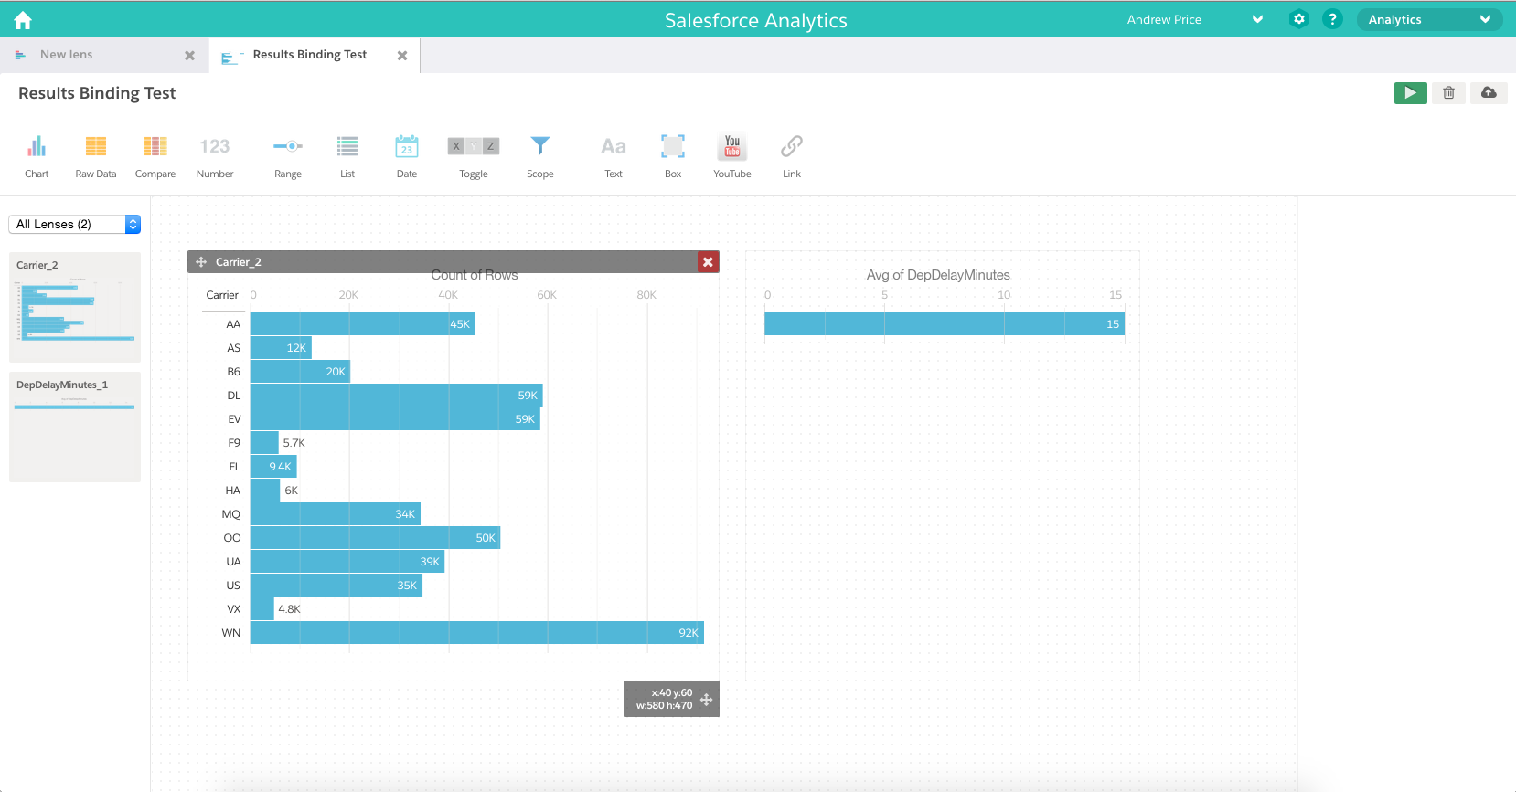Click the DL bar showing 59K
Viewport: 1516px width, 792px height.
(396, 396)
